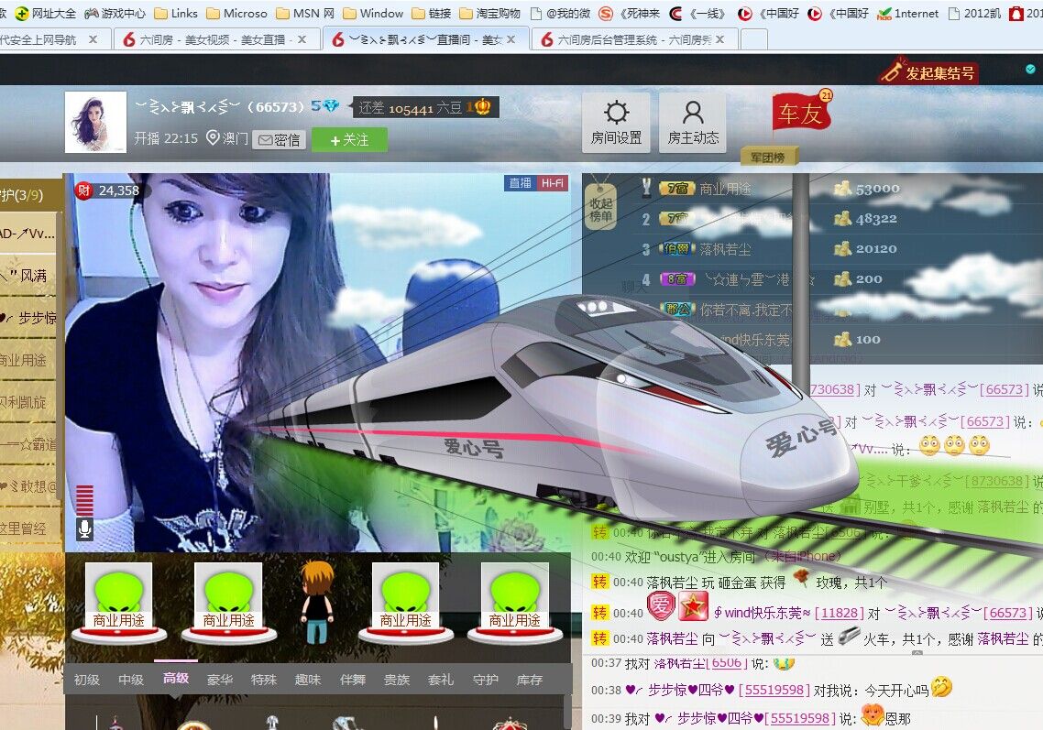This screenshot has height=730, width=1043.
Task: Open the 淘宝购物 bookmark folder
Action: click(490, 13)
